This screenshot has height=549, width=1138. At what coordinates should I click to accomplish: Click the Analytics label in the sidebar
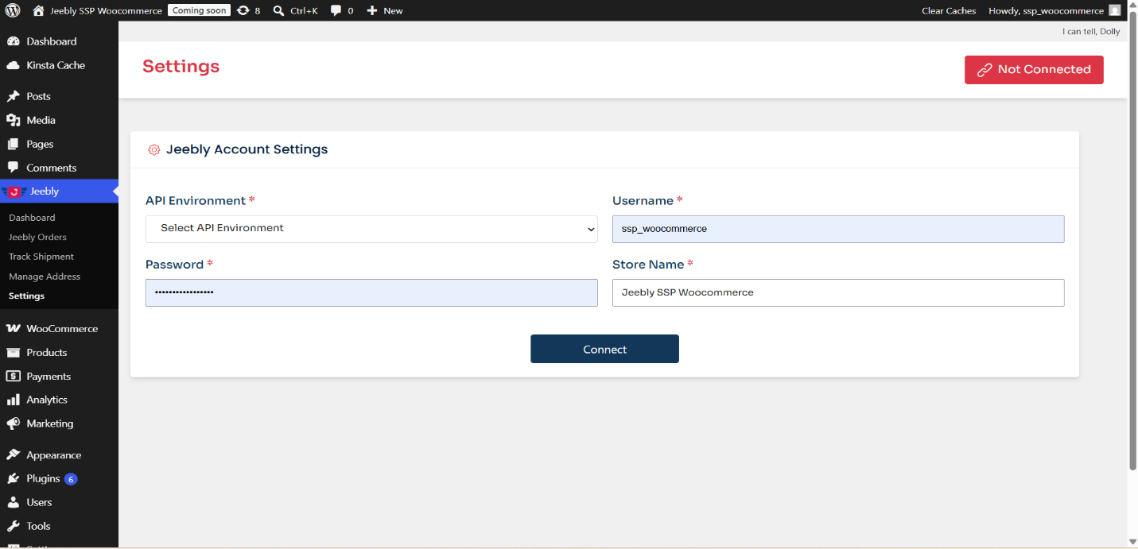click(47, 400)
